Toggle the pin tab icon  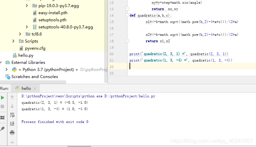[2, 129]
